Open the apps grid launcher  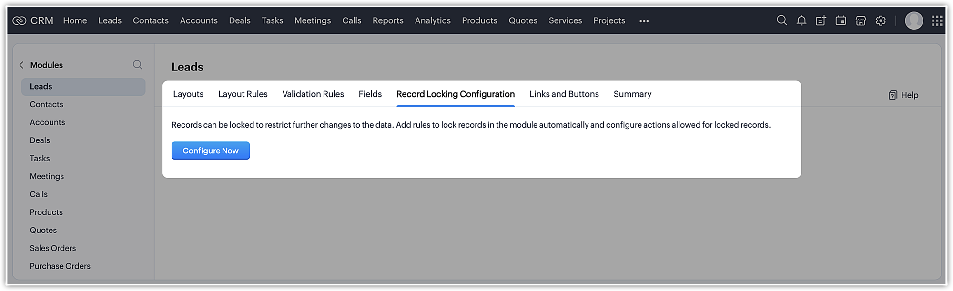937,20
